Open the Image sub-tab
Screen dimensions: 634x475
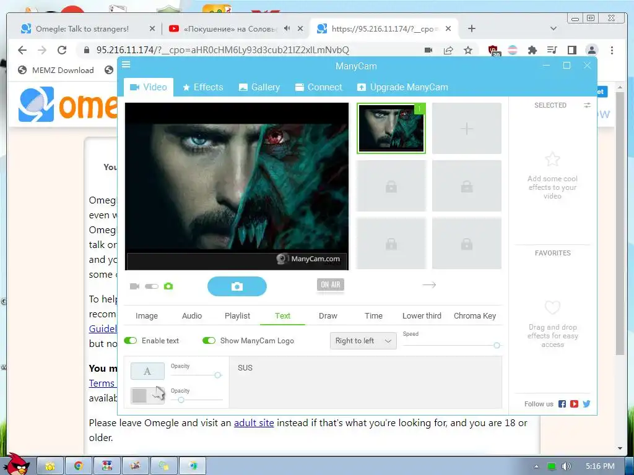pyautogui.click(x=147, y=316)
